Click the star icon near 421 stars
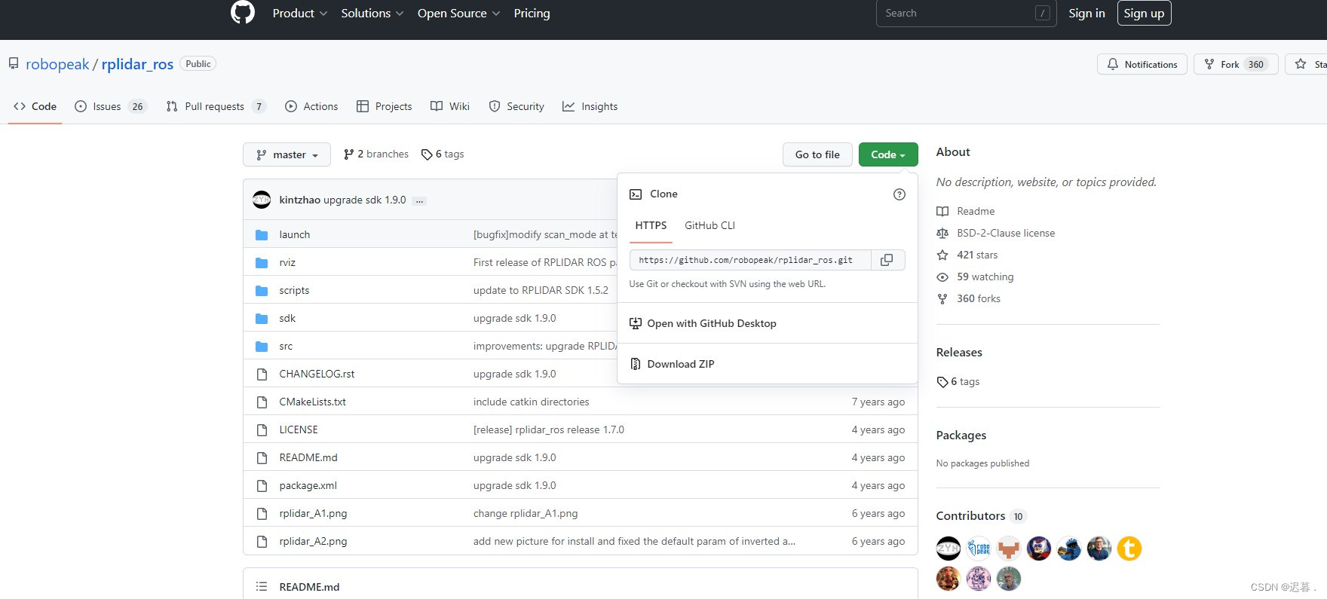The image size is (1327, 599). click(x=942, y=255)
